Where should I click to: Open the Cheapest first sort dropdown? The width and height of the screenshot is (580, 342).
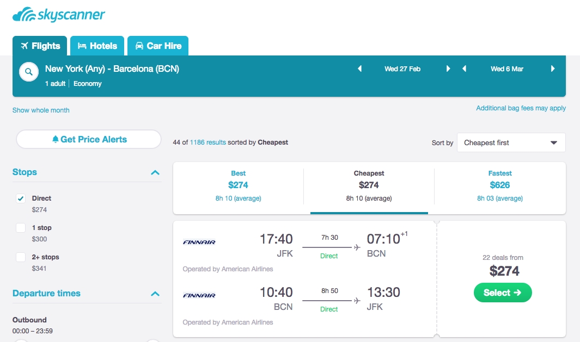(511, 142)
